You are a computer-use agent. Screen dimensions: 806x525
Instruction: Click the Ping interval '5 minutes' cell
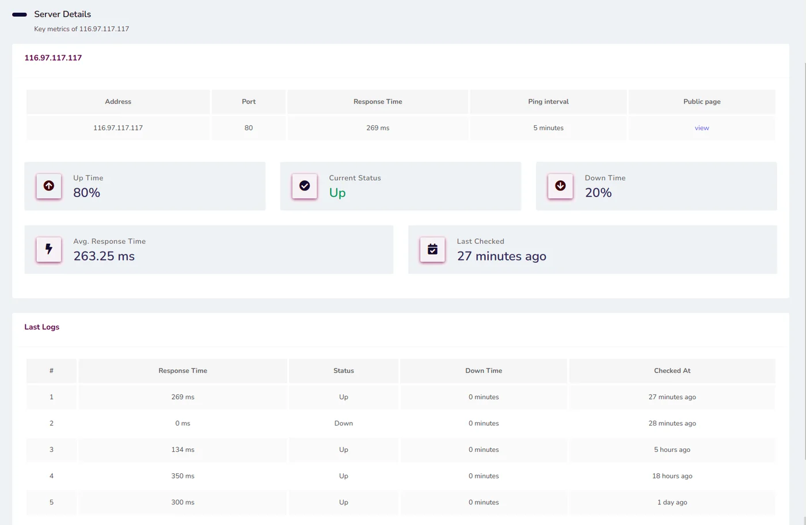(x=548, y=128)
